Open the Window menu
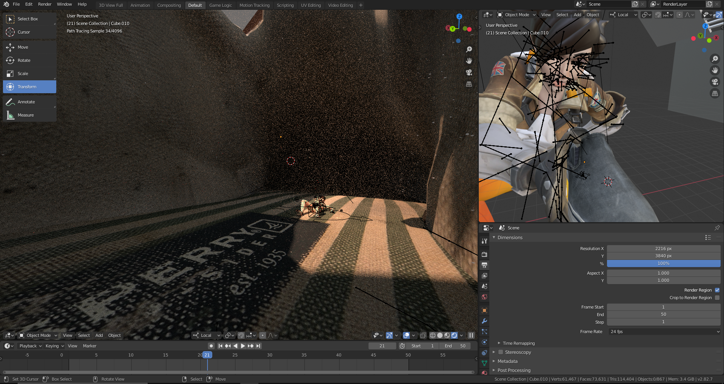724x384 pixels. tap(65, 4)
